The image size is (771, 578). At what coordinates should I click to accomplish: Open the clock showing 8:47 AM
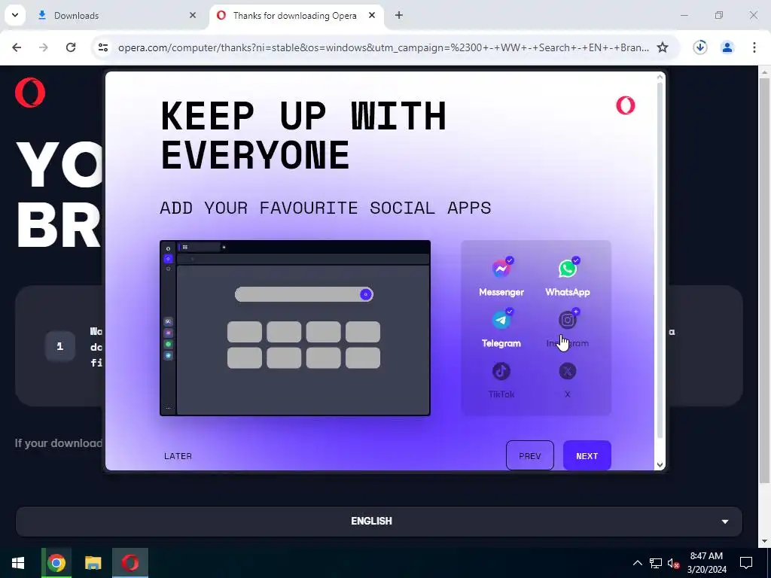click(x=706, y=563)
